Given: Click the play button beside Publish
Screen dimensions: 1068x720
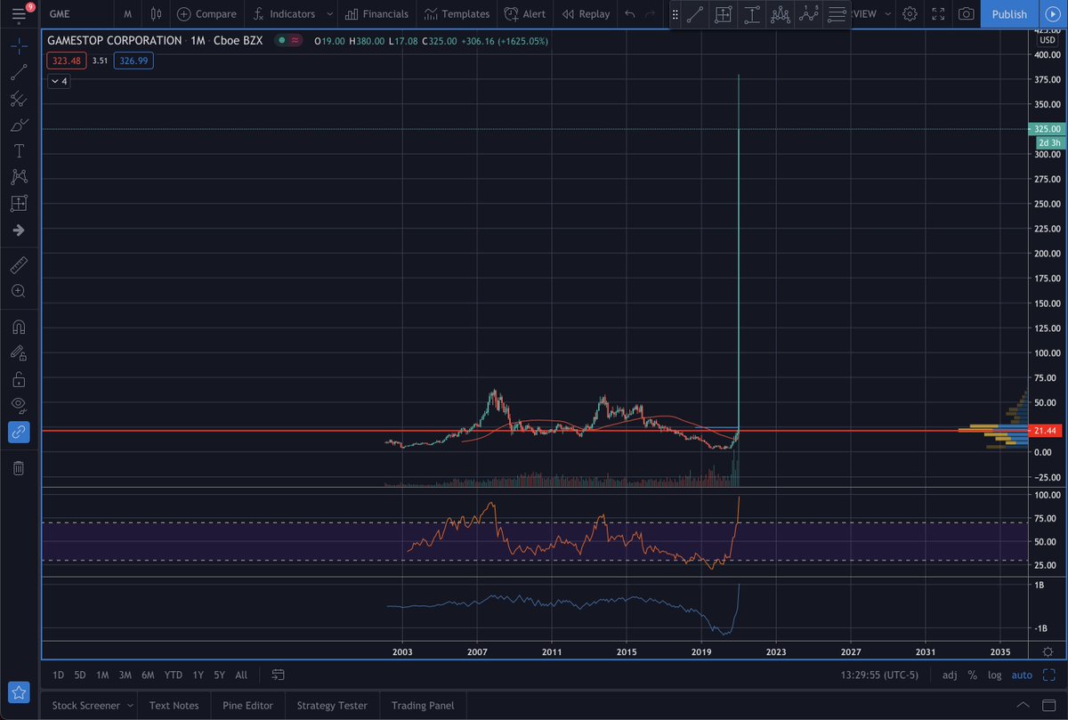Looking at the screenshot, I should coord(1051,14).
